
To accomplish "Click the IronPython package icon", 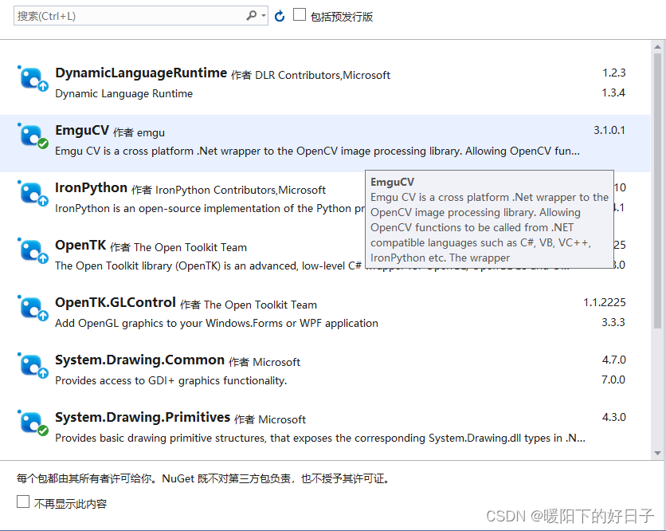I will click(33, 193).
